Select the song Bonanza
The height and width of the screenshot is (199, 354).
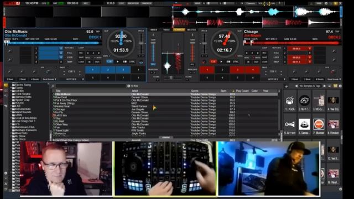tap(165, 134)
